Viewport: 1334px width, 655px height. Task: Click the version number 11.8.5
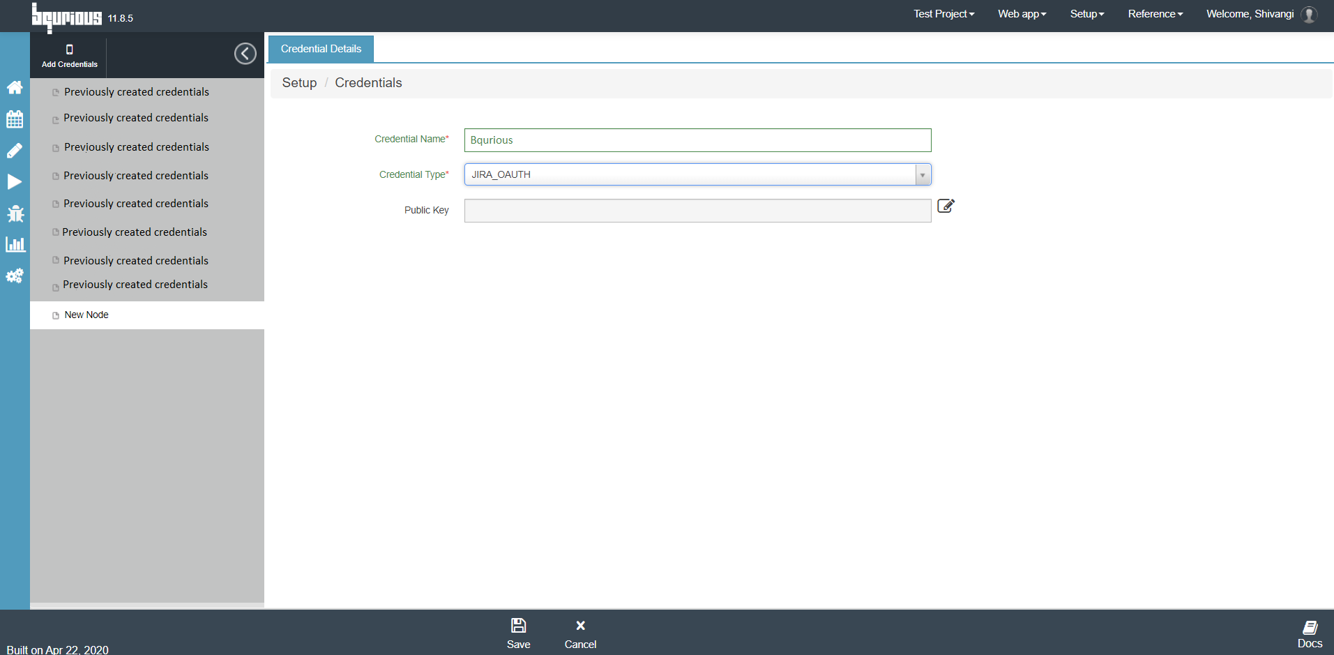[121, 18]
